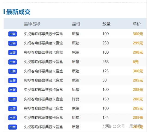Click the 295元 price for quantity 50
Screen dimensions: 147x132
[x=138, y=81]
